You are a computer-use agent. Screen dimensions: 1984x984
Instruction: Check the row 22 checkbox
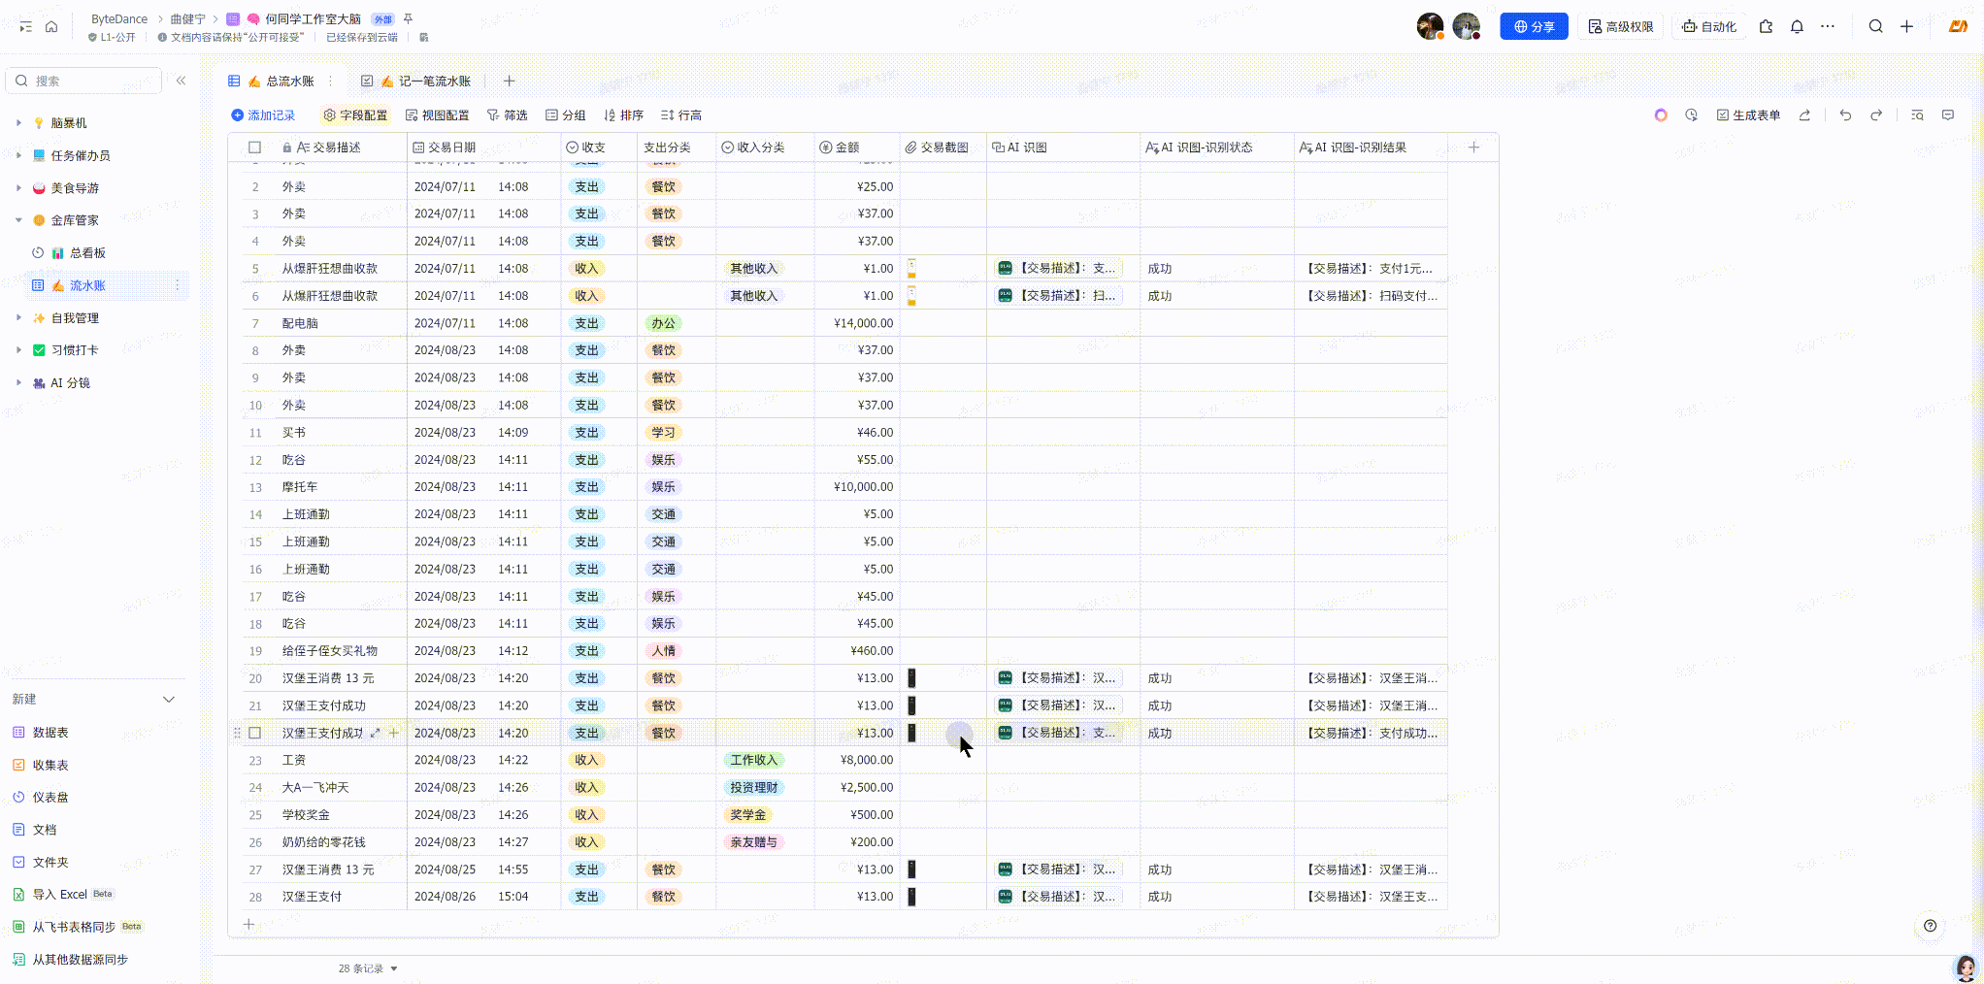[x=255, y=734]
